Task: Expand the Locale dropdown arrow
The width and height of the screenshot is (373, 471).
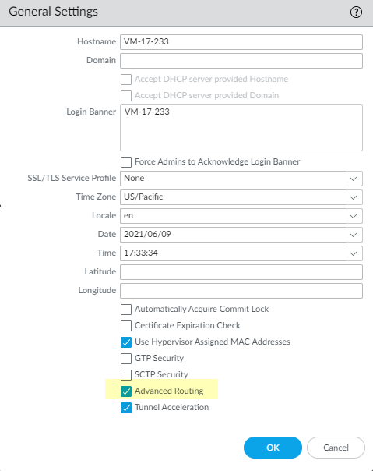Action: coord(354,216)
